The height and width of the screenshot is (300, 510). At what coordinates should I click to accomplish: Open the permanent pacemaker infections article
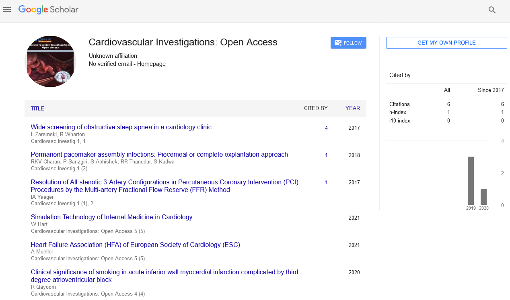coord(159,155)
